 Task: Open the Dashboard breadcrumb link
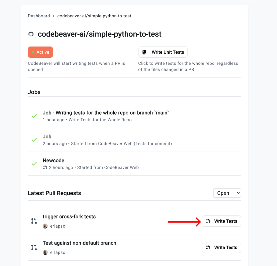coord(39,16)
